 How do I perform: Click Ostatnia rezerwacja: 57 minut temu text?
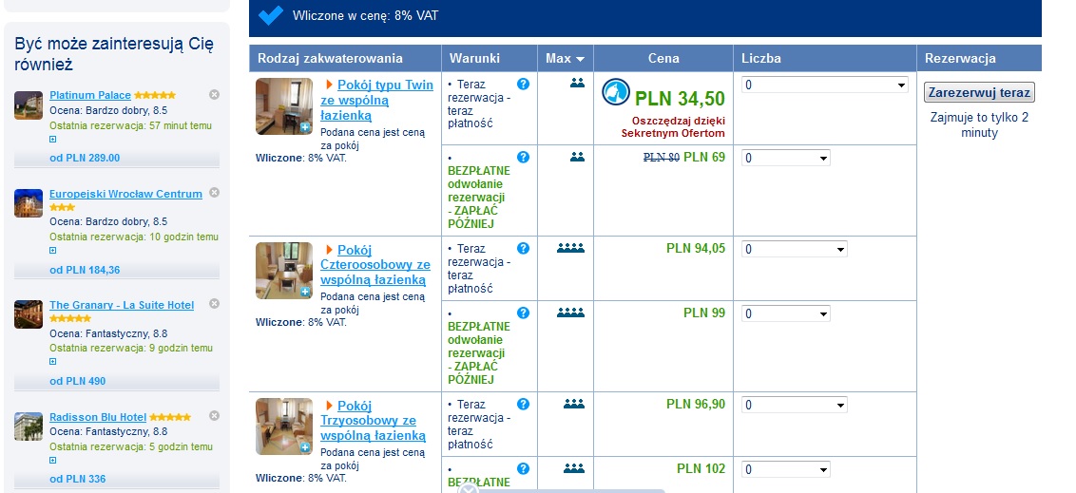(131, 126)
